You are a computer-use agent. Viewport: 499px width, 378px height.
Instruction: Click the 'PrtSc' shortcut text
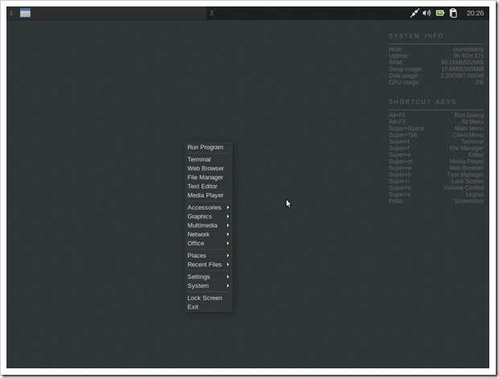pyautogui.click(x=395, y=201)
